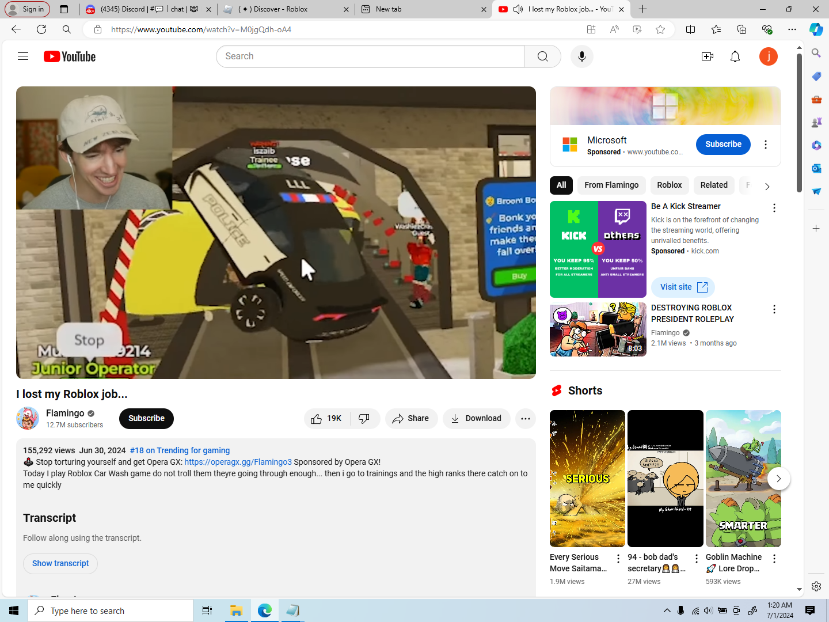Open options for bob dad's secretary short
Screen dimensions: 829x622
[x=697, y=559]
